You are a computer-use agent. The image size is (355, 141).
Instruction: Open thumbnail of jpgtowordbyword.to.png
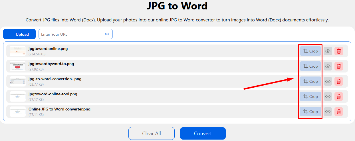(18, 66)
